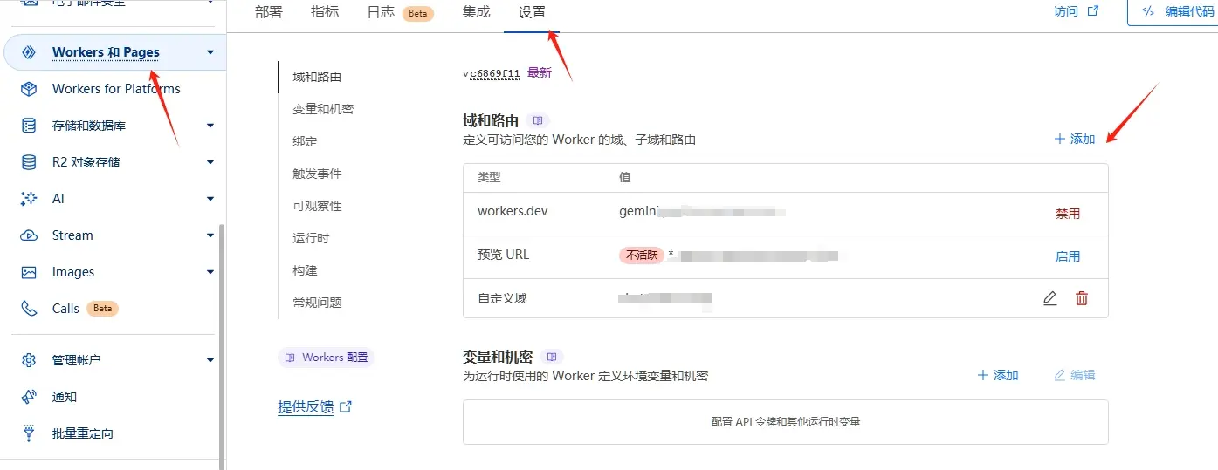
Task: Click the 自定义域 type cell
Action: click(502, 298)
